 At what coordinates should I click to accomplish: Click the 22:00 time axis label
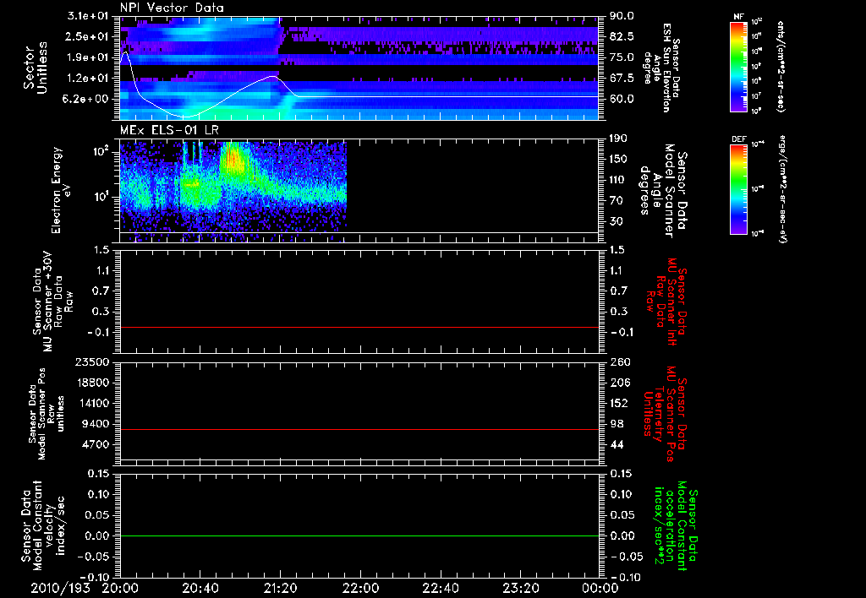click(x=360, y=588)
